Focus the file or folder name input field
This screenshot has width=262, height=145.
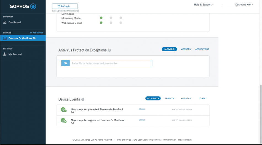pos(111,63)
